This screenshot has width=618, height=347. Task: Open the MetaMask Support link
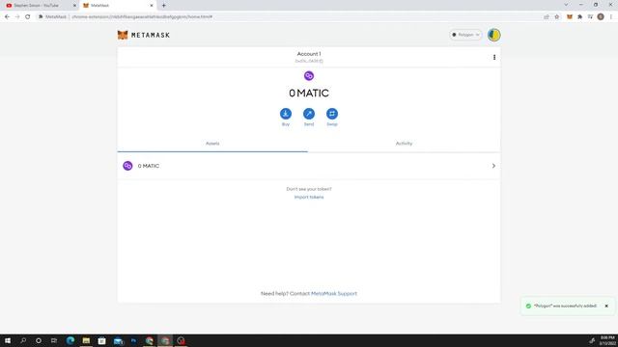tap(334, 293)
